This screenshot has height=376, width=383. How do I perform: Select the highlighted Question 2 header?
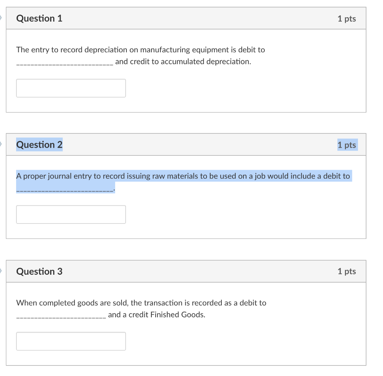(39, 144)
